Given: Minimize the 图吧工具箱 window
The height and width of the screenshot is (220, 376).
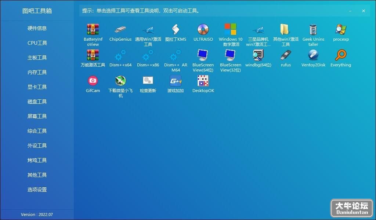Looking at the screenshot, I should click(350, 11).
